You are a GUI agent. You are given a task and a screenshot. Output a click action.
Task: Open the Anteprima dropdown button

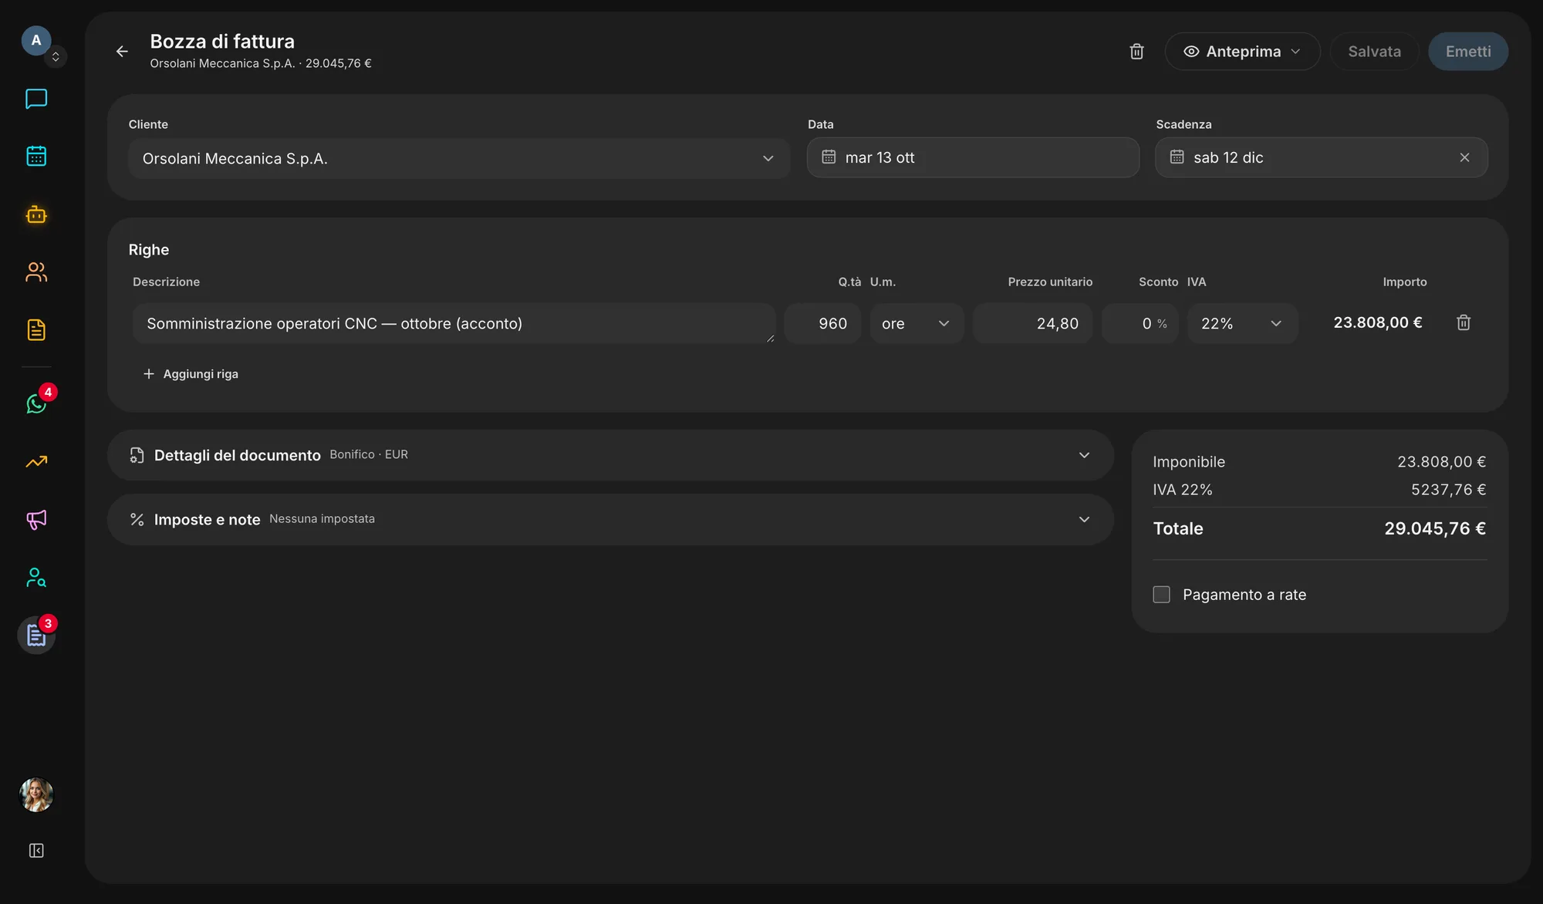coord(1242,52)
